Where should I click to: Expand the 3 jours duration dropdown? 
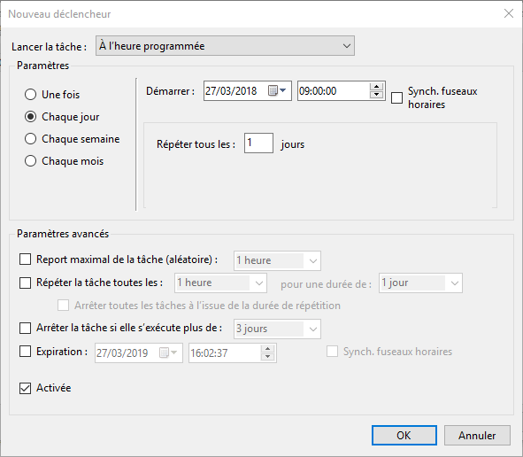[x=277, y=329]
